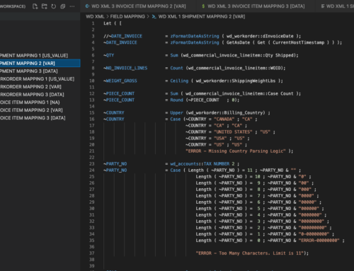
Task: Click the ~WEIGHT_GROSS variable name
Action: [x=120, y=81]
